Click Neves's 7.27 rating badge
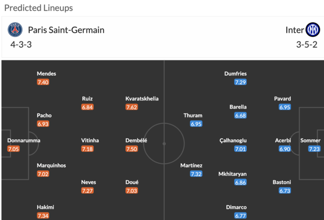 88,191
